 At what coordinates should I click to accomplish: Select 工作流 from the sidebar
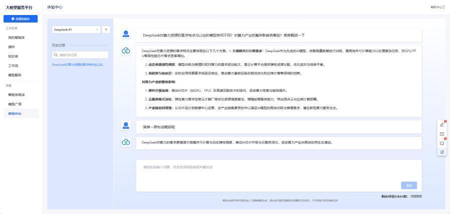(x=14, y=65)
